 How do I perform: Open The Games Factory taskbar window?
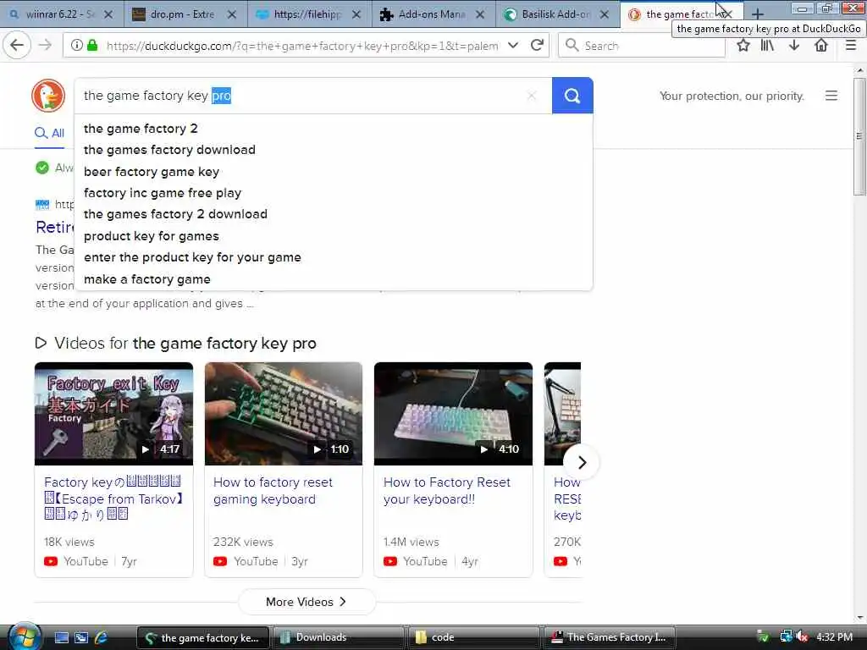point(609,637)
